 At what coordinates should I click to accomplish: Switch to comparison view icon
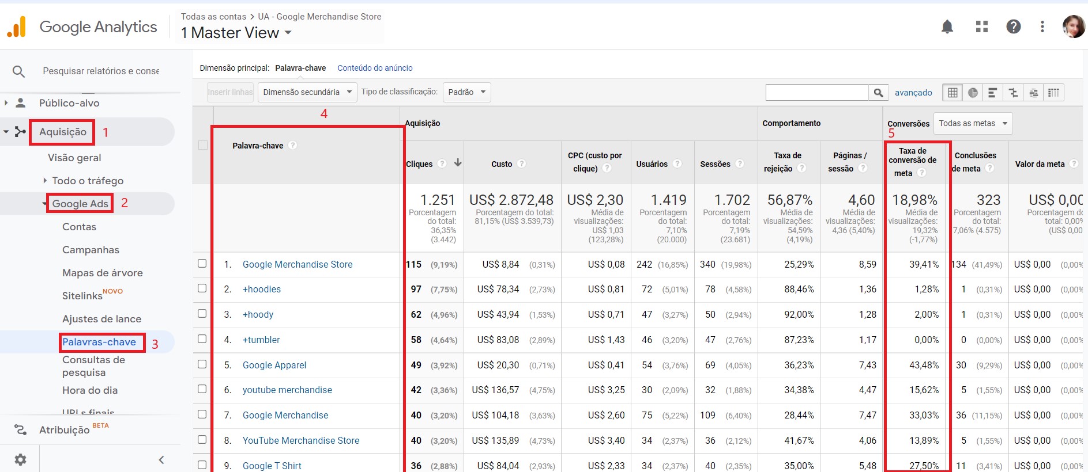pos(1012,93)
